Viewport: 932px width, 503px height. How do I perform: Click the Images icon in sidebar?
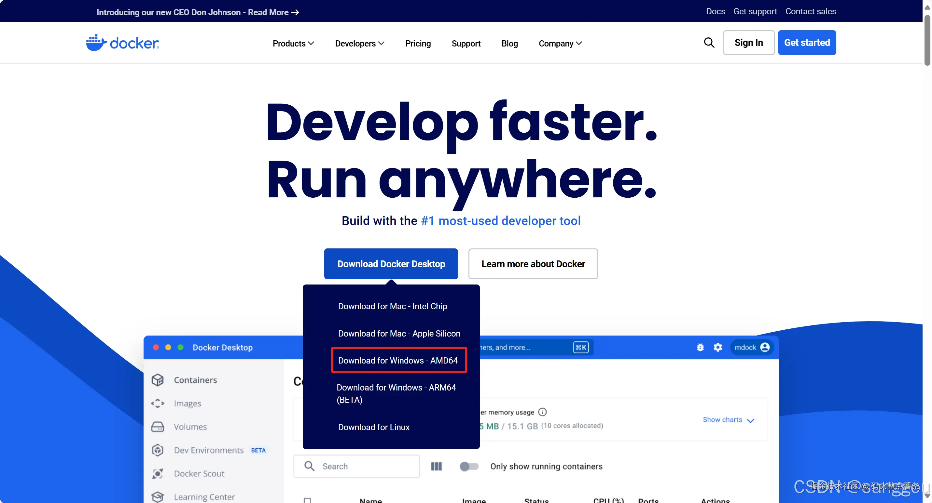tap(157, 403)
